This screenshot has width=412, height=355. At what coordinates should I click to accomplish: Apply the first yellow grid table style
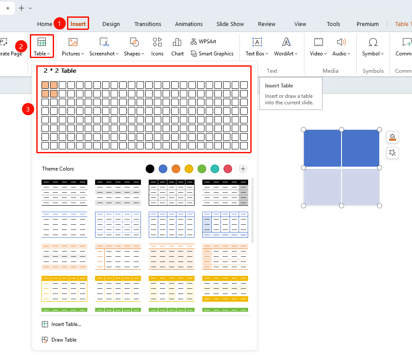tap(64, 289)
